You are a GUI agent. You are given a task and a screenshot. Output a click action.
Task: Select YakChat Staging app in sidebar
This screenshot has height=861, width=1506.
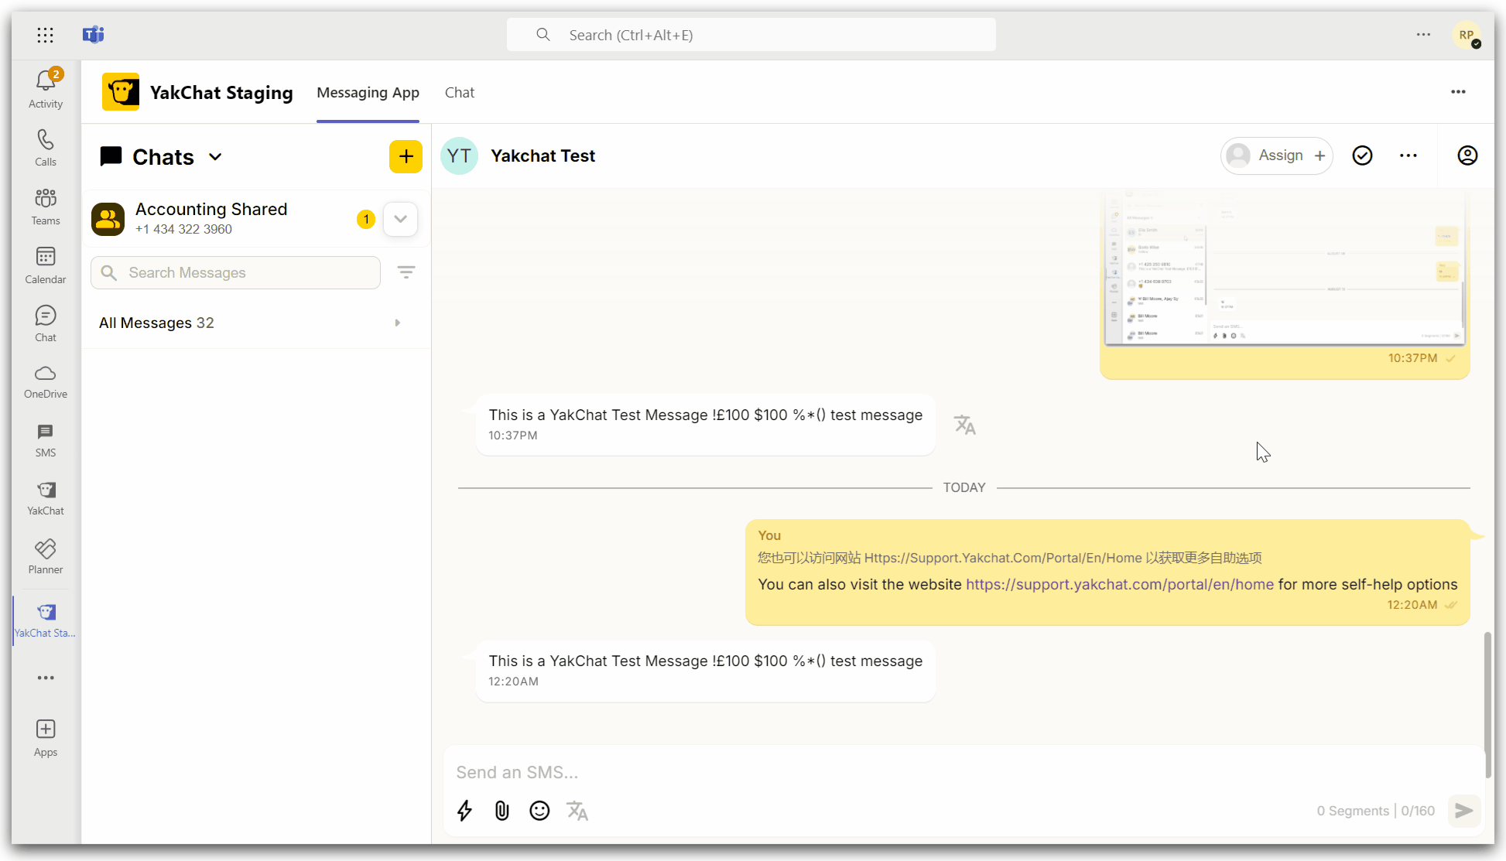point(46,620)
